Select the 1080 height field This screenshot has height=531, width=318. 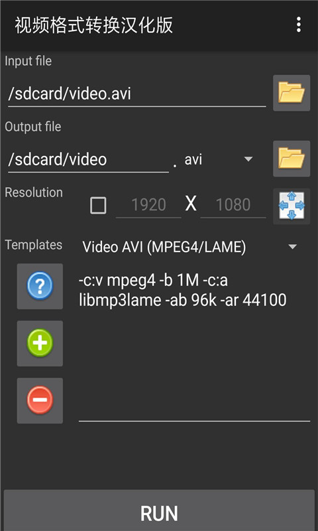tap(233, 206)
